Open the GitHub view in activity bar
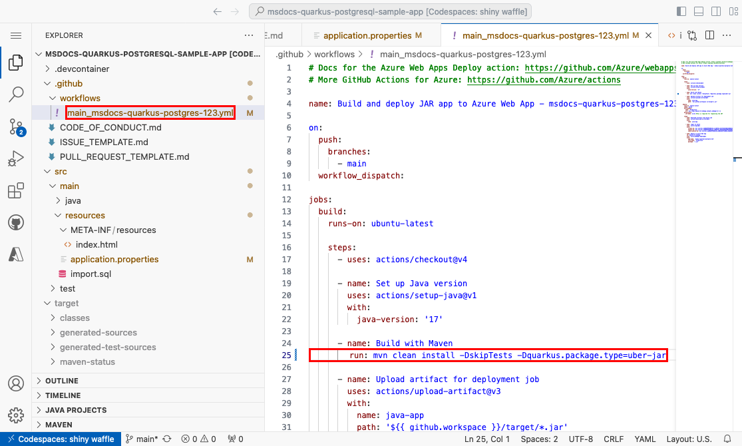 coord(16,223)
